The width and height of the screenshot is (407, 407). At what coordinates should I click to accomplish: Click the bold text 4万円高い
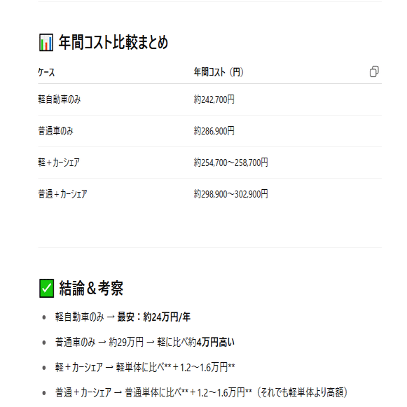click(x=216, y=342)
